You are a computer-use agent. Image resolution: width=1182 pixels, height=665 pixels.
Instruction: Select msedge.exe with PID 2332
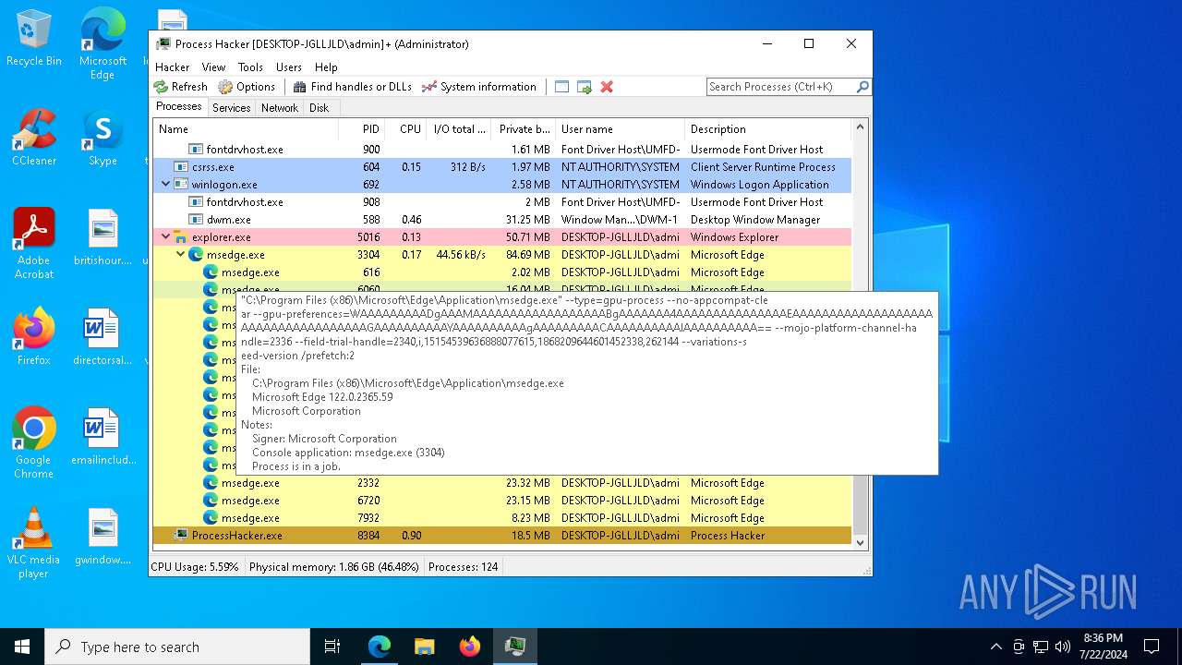tap(501, 483)
